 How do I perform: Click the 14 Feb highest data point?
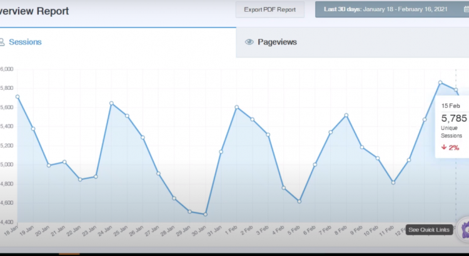pos(440,82)
